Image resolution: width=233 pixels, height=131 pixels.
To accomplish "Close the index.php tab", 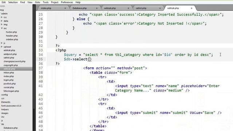I will pos(65,8).
